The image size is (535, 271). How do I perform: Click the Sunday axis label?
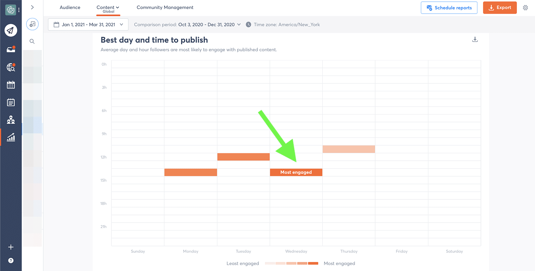click(x=138, y=251)
